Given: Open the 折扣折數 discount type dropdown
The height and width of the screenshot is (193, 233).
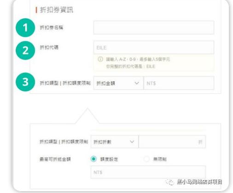Looking at the screenshot, I should tap(115, 142).
